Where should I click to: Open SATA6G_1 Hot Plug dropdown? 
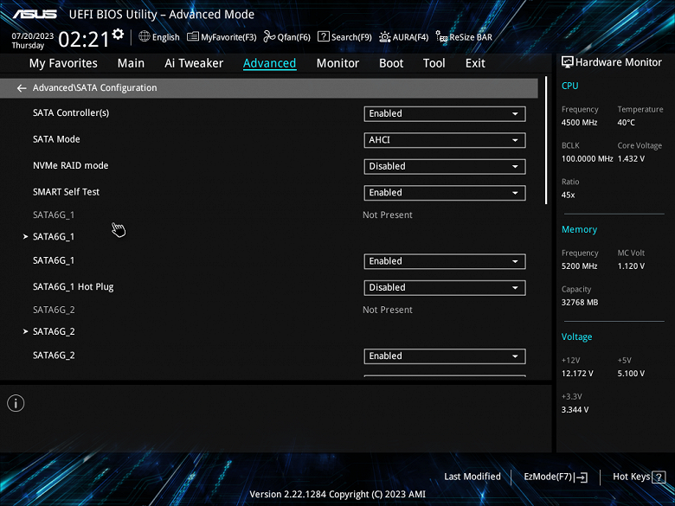coord(445,287)
